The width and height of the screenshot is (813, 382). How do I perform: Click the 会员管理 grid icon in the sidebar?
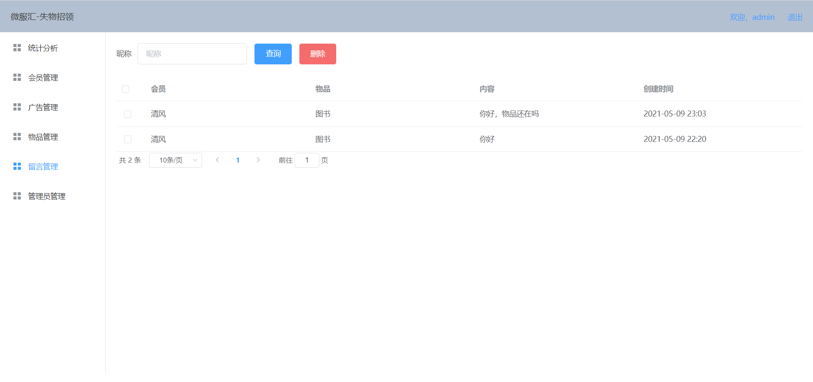pyautogui.click(x=17, y=78)
